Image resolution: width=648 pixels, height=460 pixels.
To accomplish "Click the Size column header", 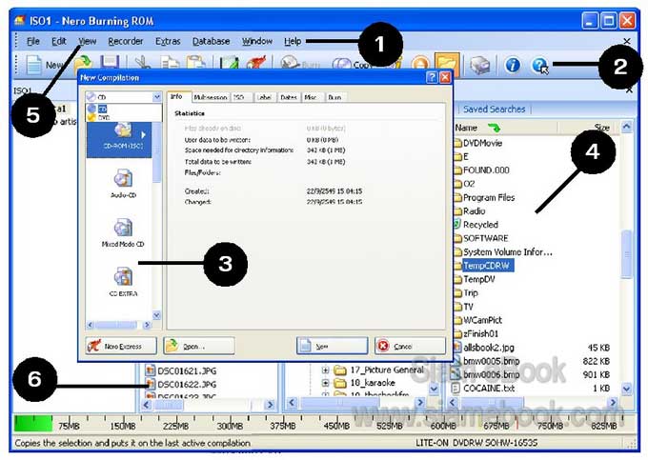I will point(590,128).
